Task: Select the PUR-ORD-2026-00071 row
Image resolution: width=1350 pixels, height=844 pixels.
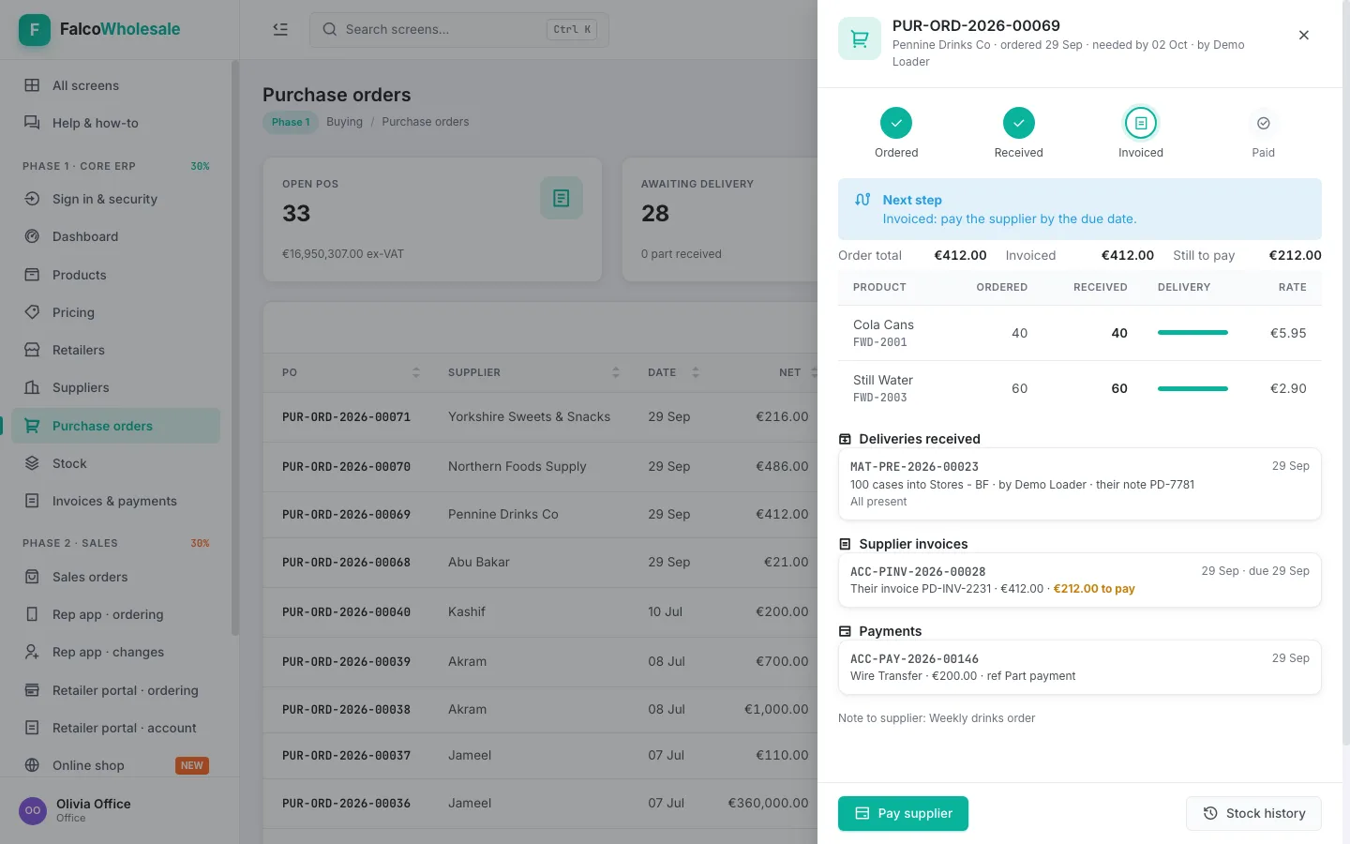Action: 540,417
